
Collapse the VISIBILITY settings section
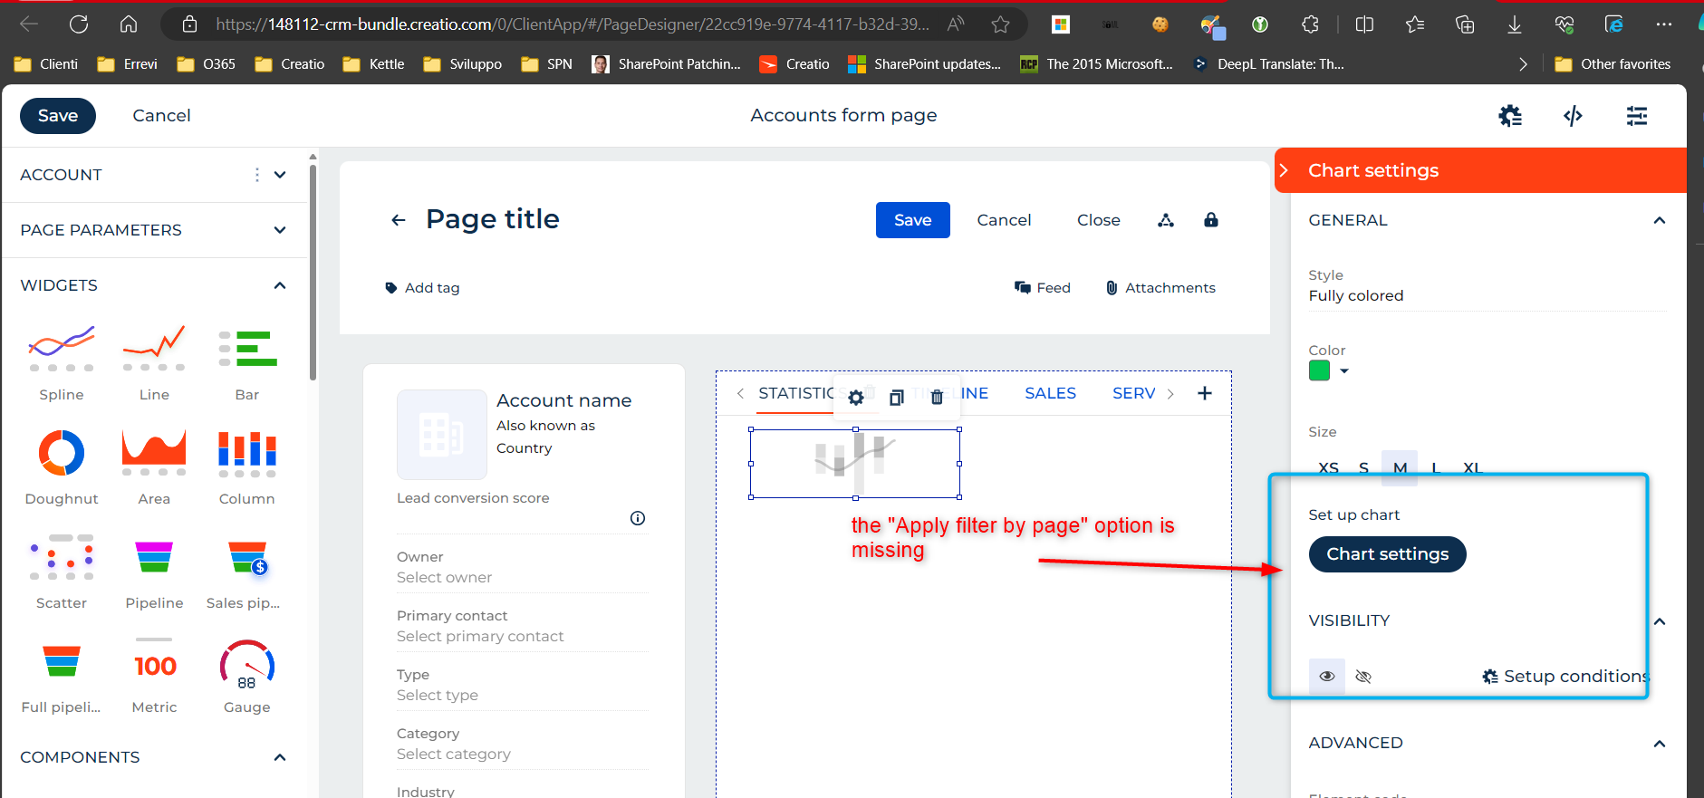tap(1660, 621)
